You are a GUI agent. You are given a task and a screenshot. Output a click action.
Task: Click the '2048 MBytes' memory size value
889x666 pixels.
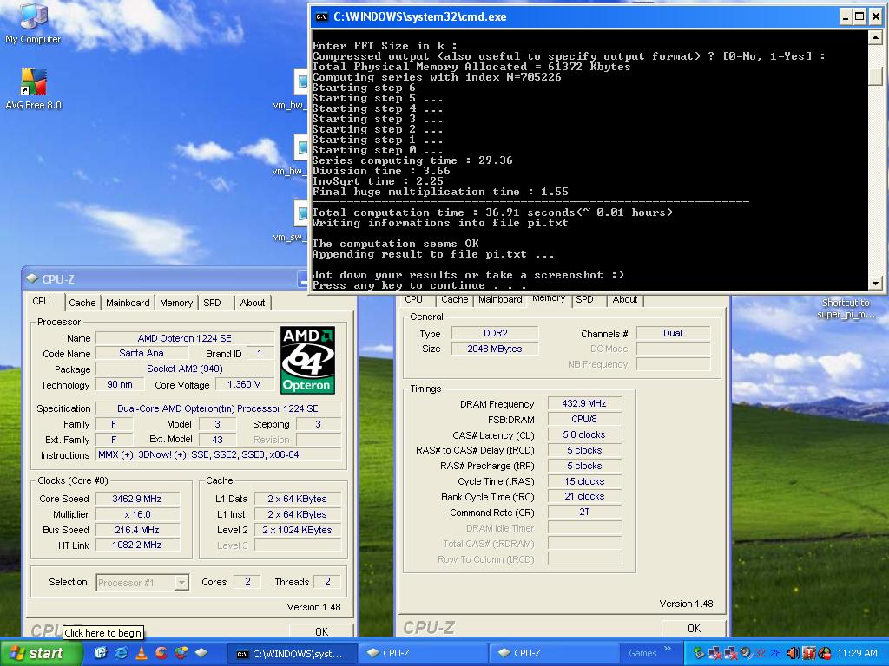(x=494, y=349)
